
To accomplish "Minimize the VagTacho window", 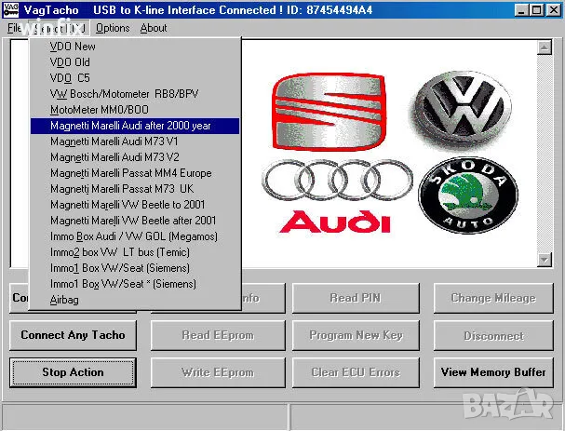I will pyautogui.click(x=520, y=10).
